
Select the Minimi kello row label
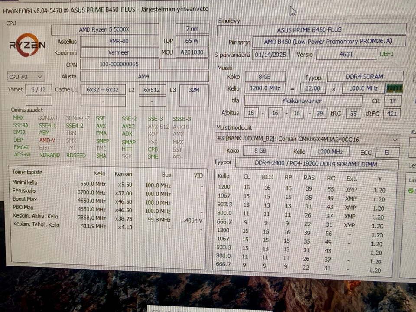click(25, 182)
